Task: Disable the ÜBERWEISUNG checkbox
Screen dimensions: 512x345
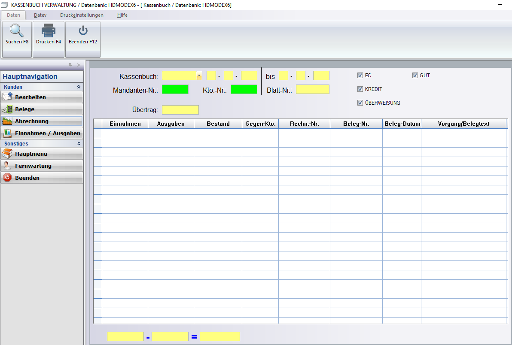Action: click(x=360, y=103)
